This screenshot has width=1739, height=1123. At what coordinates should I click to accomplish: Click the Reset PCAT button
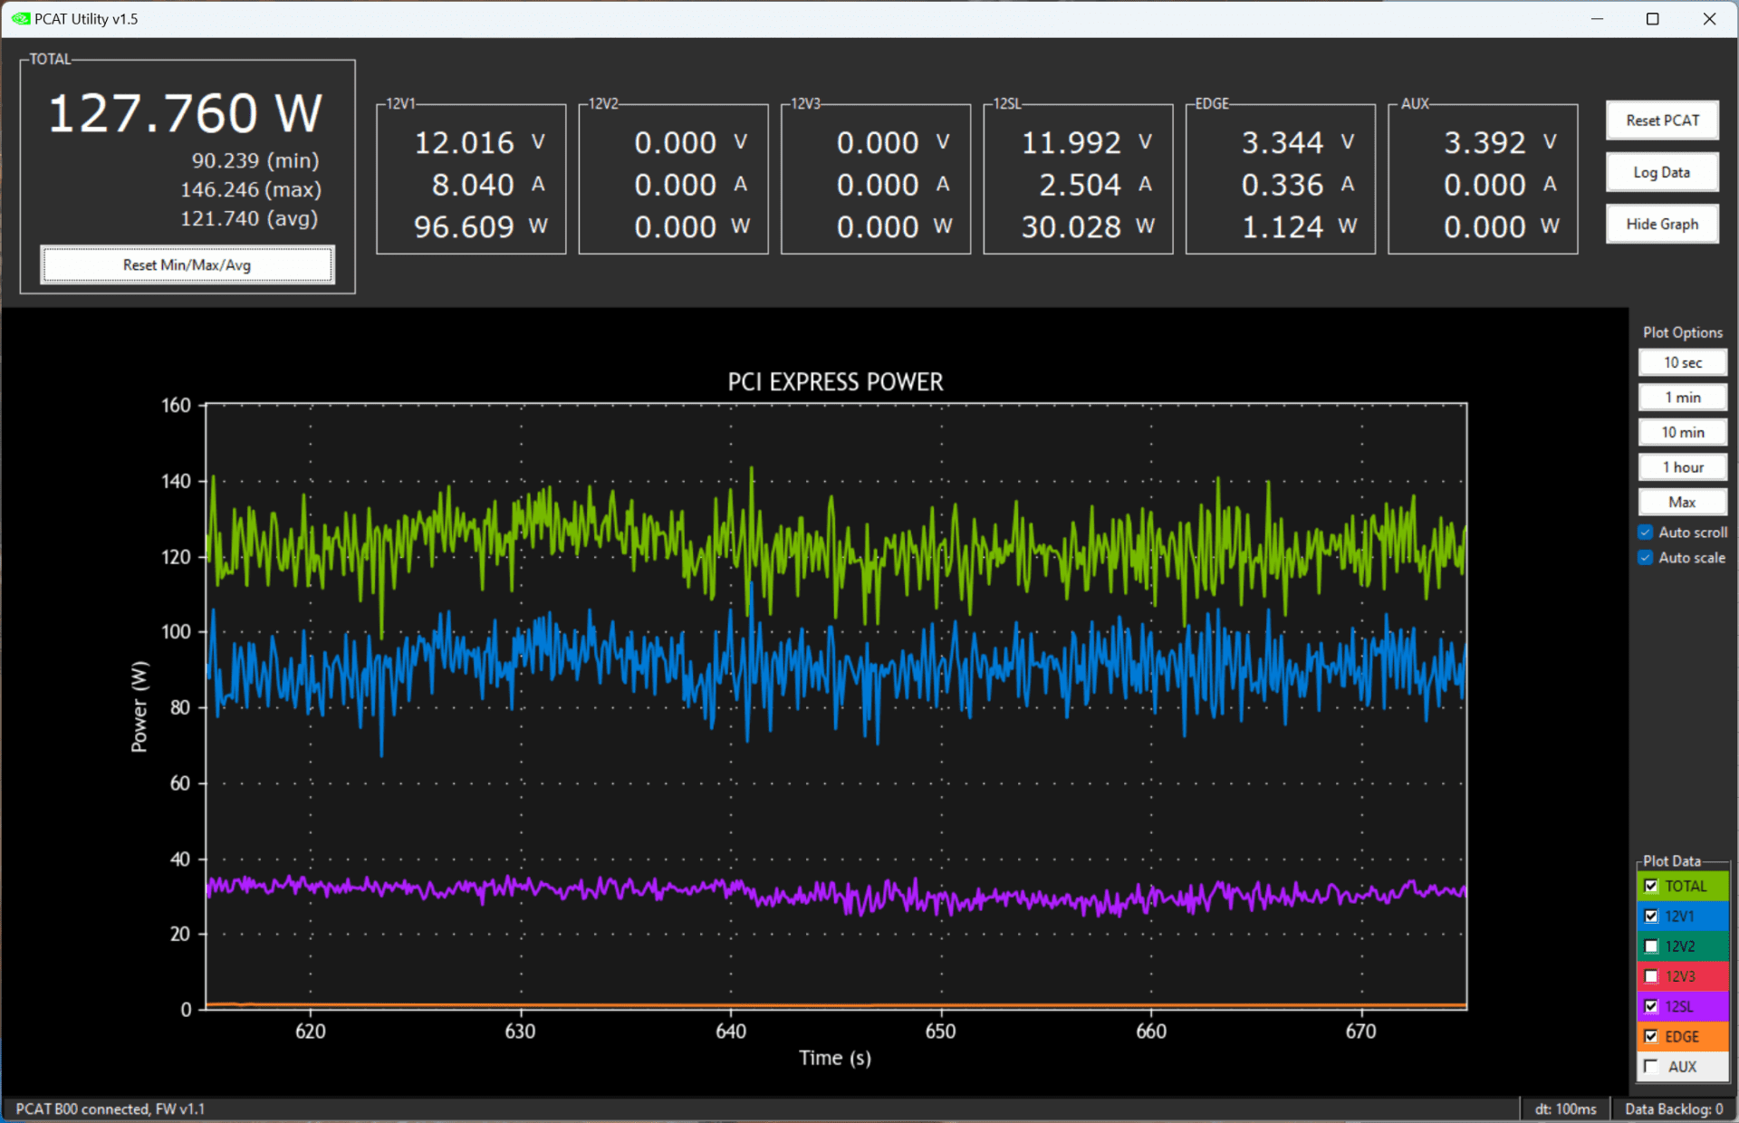[1663, 120]
